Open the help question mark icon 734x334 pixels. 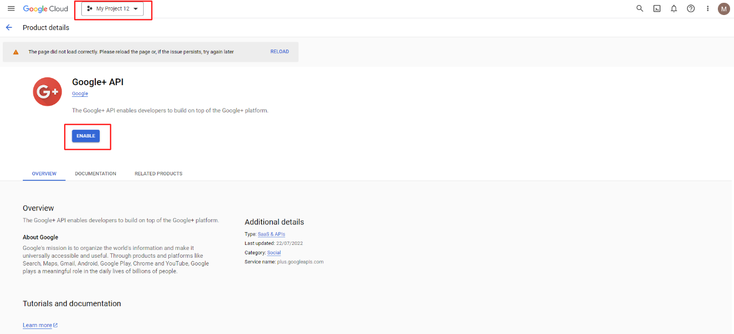(x=691, y=8)
